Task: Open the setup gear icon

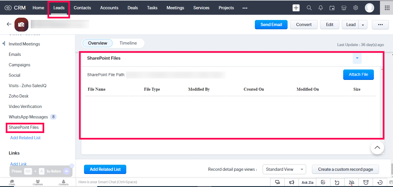Action: [x=356, y=8]
